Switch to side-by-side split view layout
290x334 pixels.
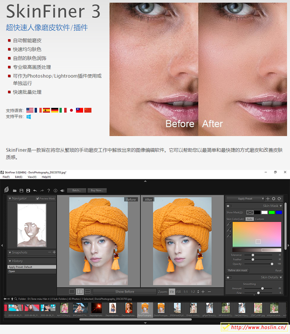coord(80,292)
